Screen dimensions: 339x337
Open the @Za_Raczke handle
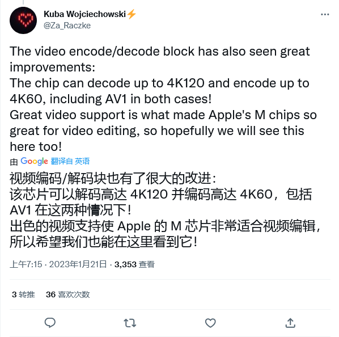pos(67,26)
